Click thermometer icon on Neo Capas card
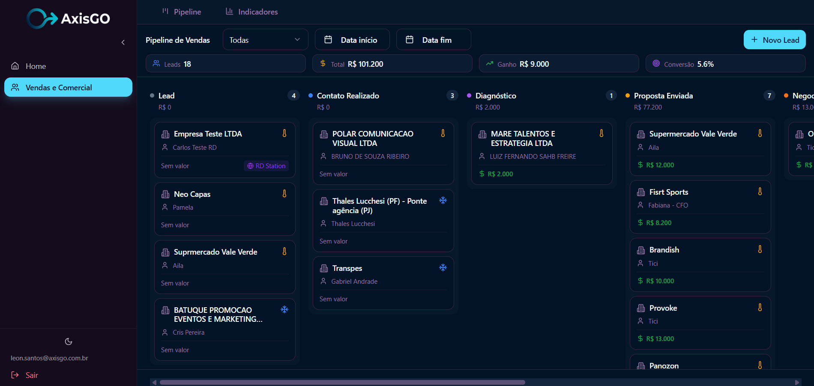 (284, 194)
